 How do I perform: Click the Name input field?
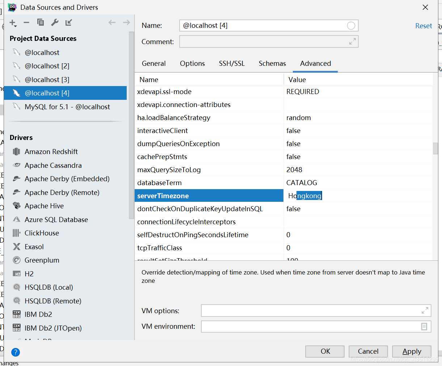pos(269,26)
